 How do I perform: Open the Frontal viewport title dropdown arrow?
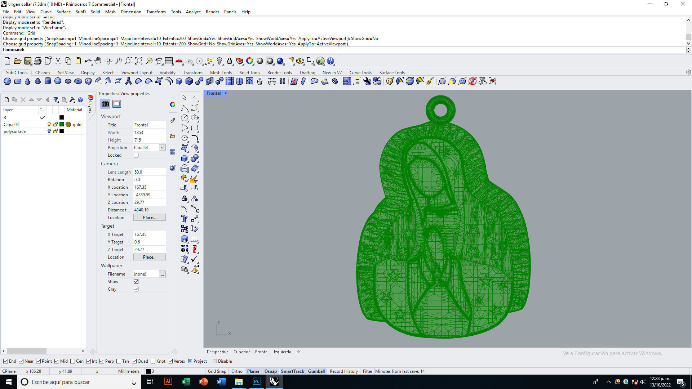(226, 93)
